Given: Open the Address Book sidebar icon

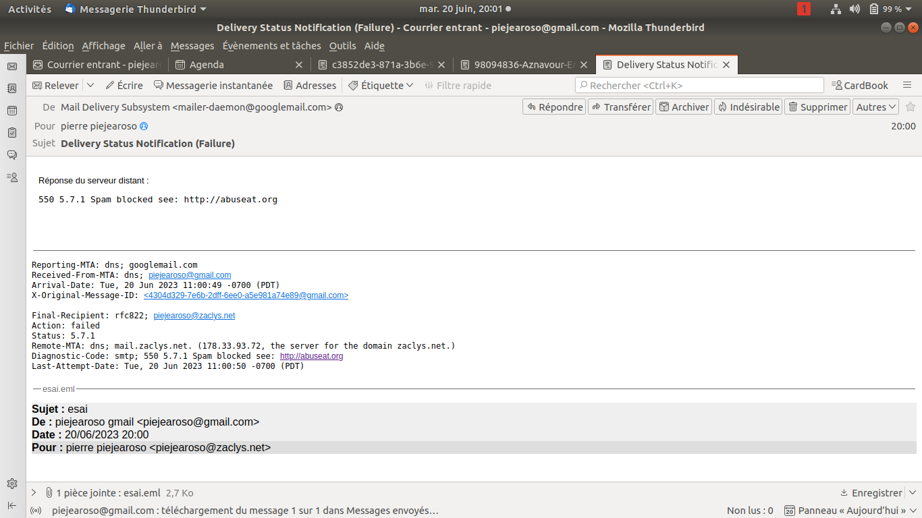Looking at the screenshot, I should tap(12, 88).
